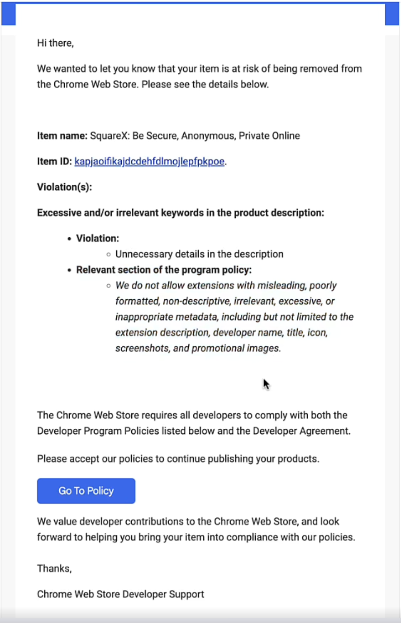Click the 'We value developer contributions' paragraph
Viewport: 401px width, 623px height.
(x=196, y=529)
